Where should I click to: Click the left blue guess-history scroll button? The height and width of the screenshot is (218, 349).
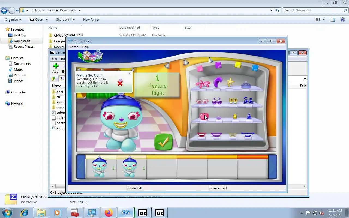click(81, 167)
